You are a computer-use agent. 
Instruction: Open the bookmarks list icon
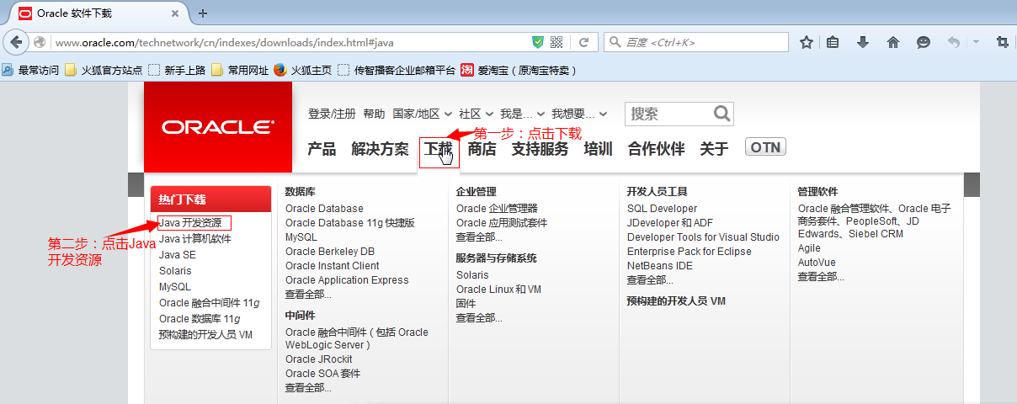pos(833,42)
